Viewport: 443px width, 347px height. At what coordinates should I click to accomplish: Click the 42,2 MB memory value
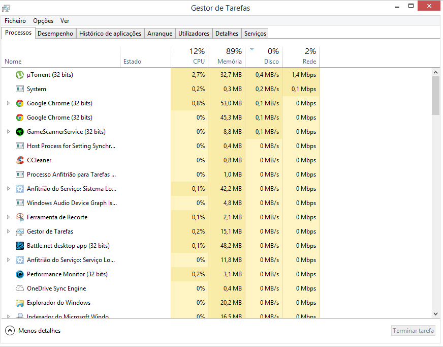point(231,189)
